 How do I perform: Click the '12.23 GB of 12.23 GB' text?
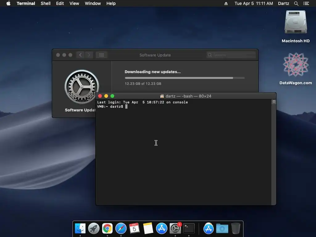pos(143,84)
